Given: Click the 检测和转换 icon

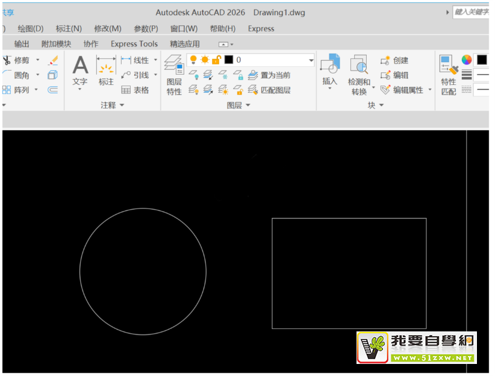Looking at the screenshot, I should [x=359, y=65].
